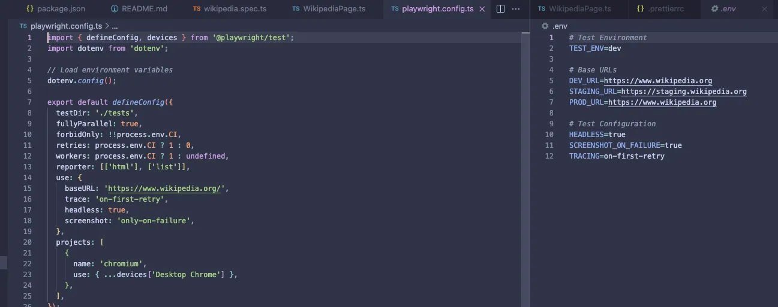Click the '# Test Environment' comment
Viewport: 778px width, 307px height.
[x=608, y=38]
